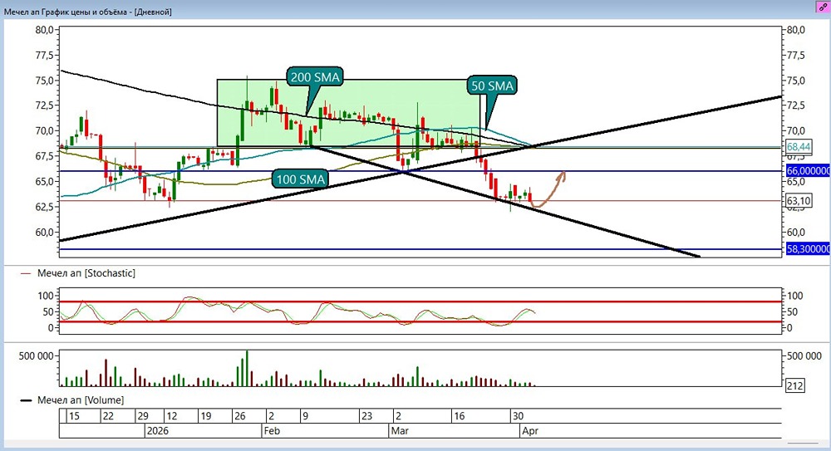Click the date label 9 on time axis
Viewport: 831px width, 451px height.
(x=305, y=416)
